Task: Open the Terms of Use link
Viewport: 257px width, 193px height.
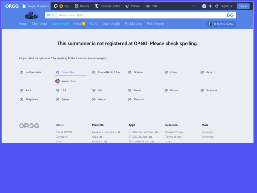Action: coord(173,137)
